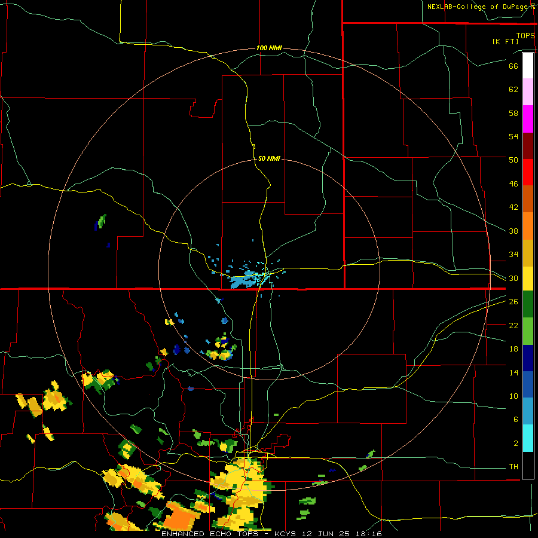Screen dimensions: 538x538
Task: Select the medium blue legend swatch
Action: coord(528,384)
